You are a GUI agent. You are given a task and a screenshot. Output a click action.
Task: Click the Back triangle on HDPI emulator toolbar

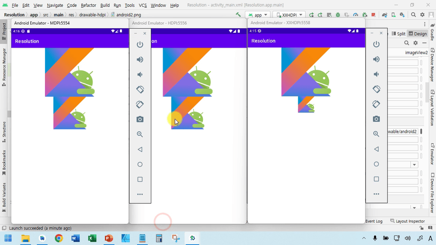(140, 149)
